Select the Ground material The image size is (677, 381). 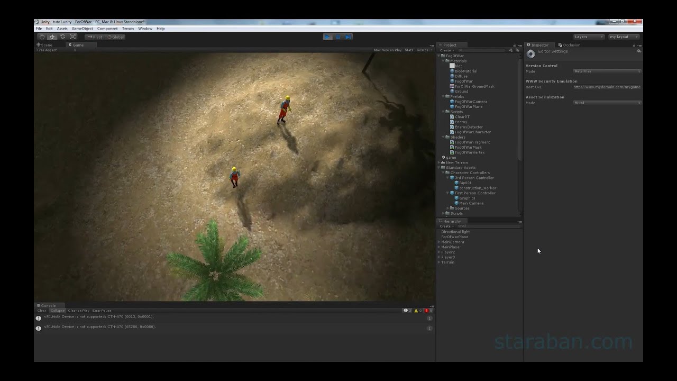[459, 92]
